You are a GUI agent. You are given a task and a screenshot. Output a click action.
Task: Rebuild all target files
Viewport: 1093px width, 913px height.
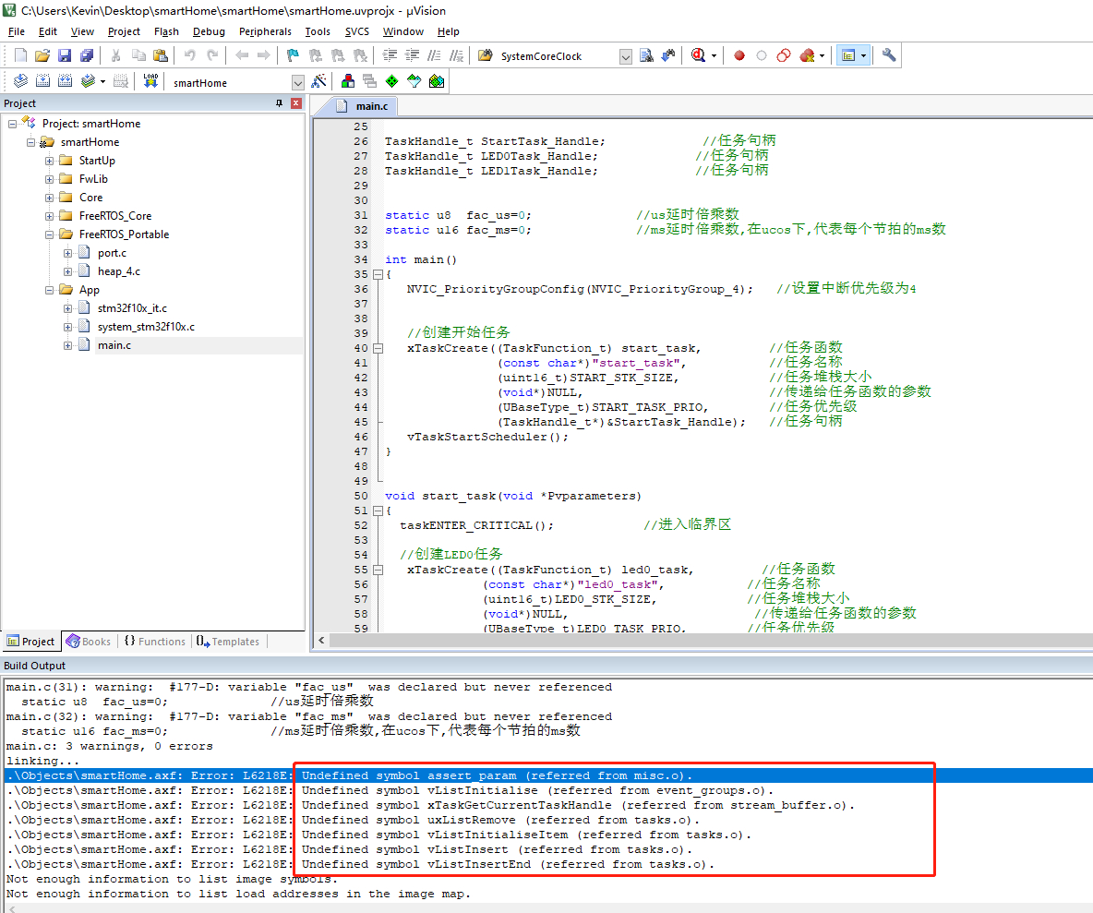[65, 81]
